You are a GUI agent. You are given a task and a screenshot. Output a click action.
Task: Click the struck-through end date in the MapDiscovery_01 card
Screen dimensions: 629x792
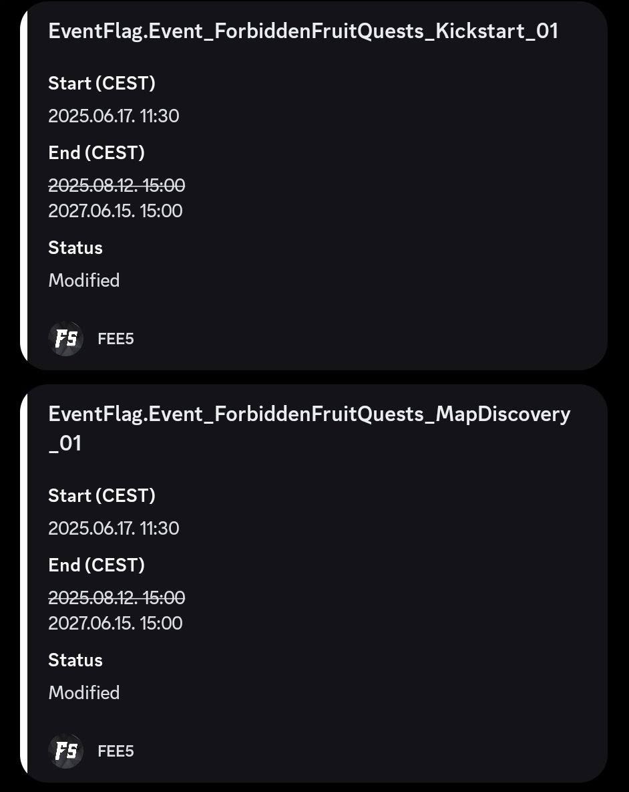pyautogui.click(x=117, y=598)
